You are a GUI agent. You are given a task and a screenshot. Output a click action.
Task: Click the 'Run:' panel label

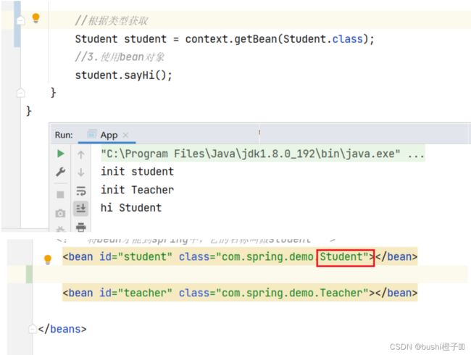pos(64,135)
